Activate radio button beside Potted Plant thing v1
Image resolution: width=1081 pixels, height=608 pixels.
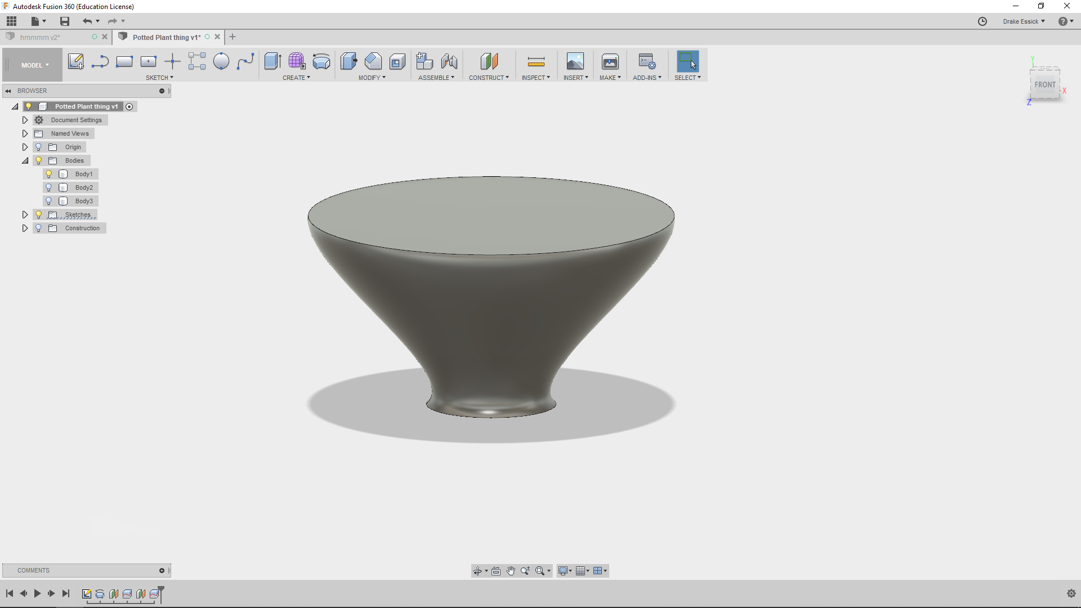(129, 106)
